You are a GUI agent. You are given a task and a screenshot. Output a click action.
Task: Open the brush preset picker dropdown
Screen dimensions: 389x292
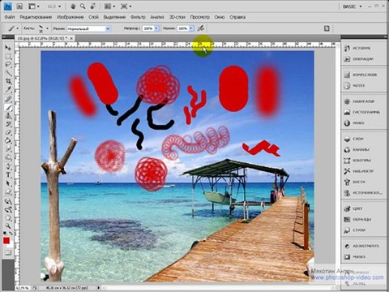pyautogui.click(x=47, y=28)
